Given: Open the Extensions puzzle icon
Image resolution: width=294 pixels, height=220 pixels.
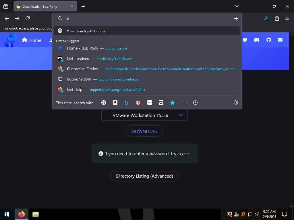Looking at the screenshot, I should coord(277,18).
